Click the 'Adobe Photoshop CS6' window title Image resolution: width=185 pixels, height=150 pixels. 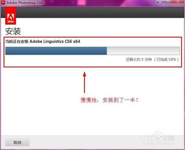(x=25, y=3)
